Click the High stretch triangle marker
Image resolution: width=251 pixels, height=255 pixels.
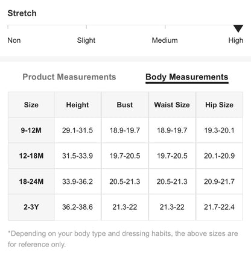click(238, 28)
